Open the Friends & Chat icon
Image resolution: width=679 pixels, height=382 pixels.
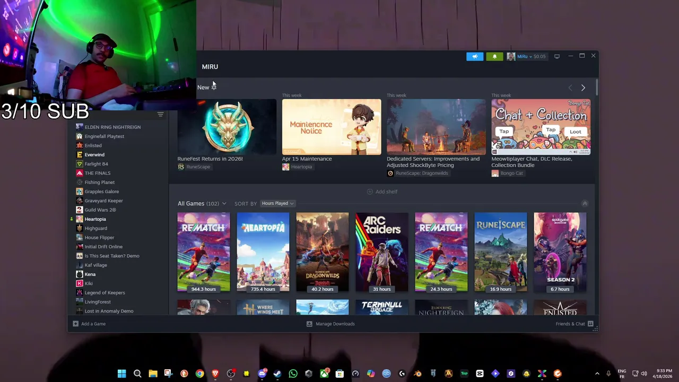pyautogui.click(x=590, y=324)
